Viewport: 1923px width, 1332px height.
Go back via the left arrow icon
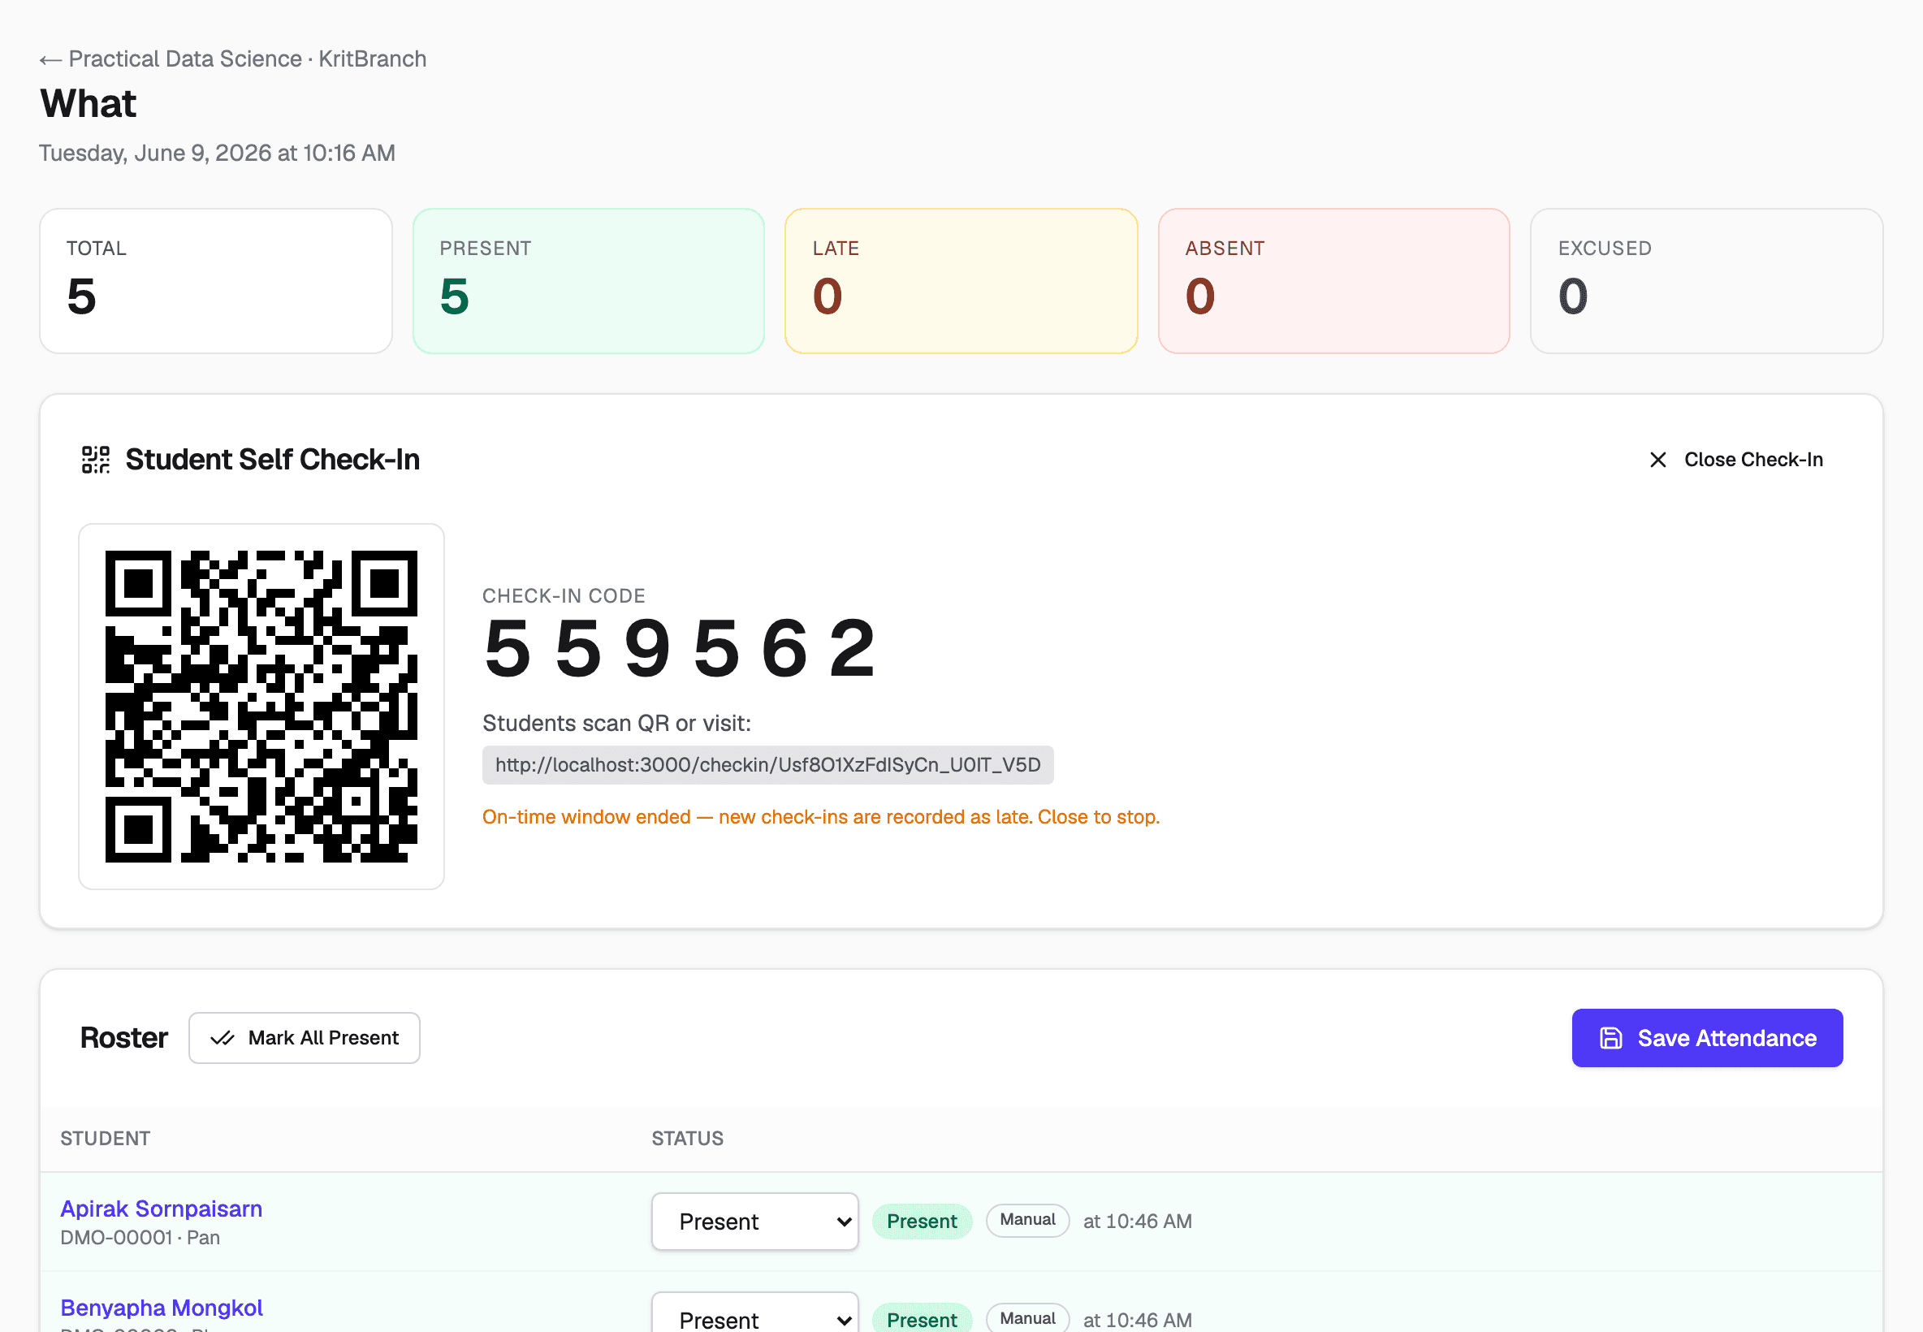[50, 60]
